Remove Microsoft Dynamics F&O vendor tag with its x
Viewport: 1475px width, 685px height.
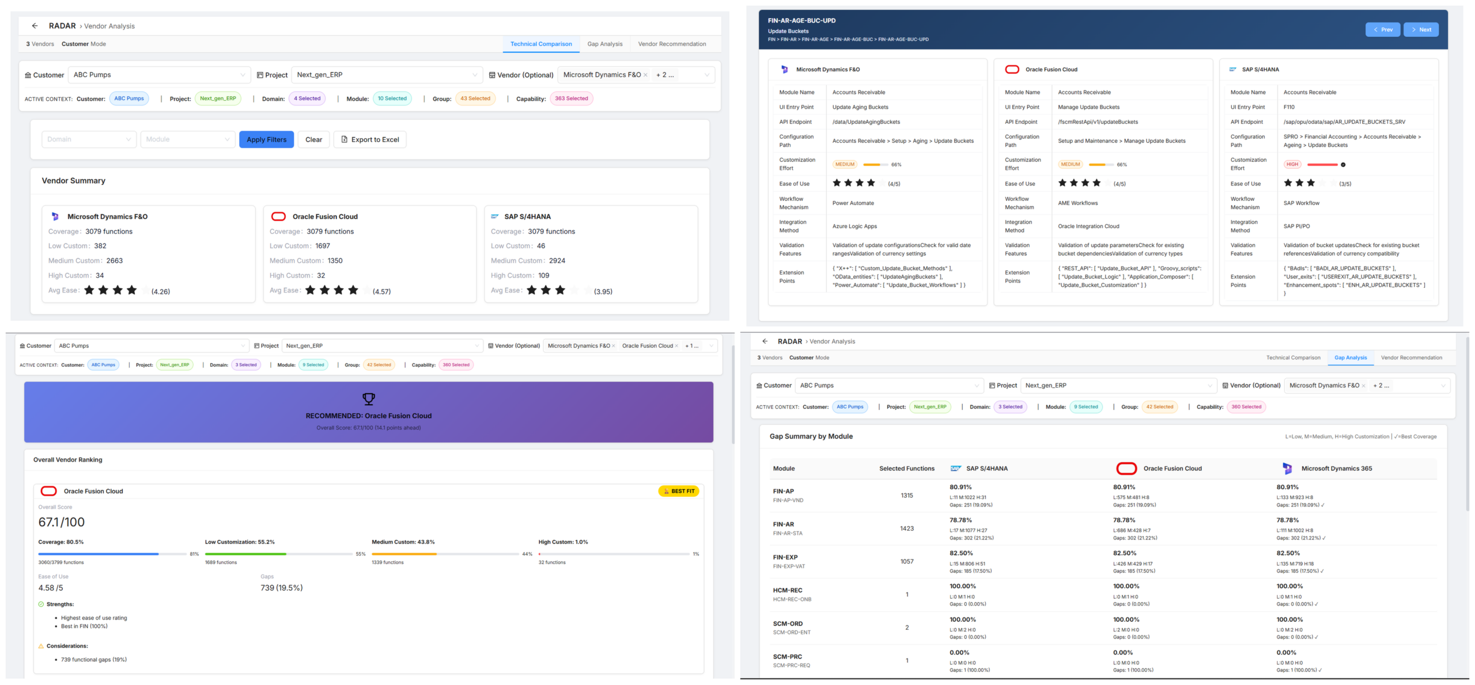click(x=645, y=75)
